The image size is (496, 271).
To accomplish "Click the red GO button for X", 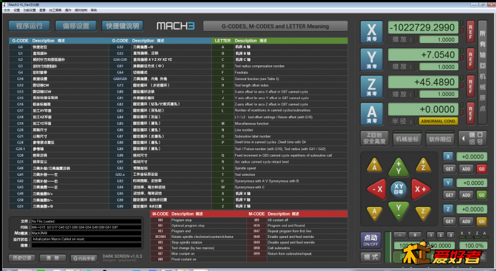I will [x=481, y=169].
